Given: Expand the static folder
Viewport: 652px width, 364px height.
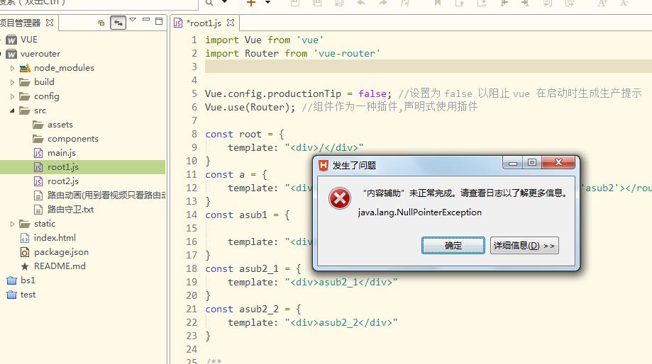Looking at the screenshot, I should pos(13,224).
